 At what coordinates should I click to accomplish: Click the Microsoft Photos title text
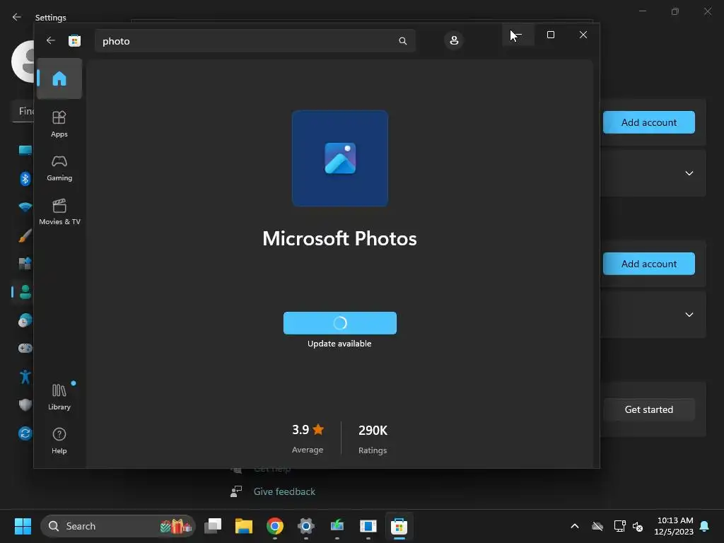(339, 239)
